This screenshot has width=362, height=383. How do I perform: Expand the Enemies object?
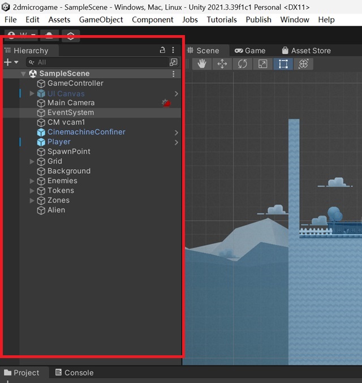32,181
